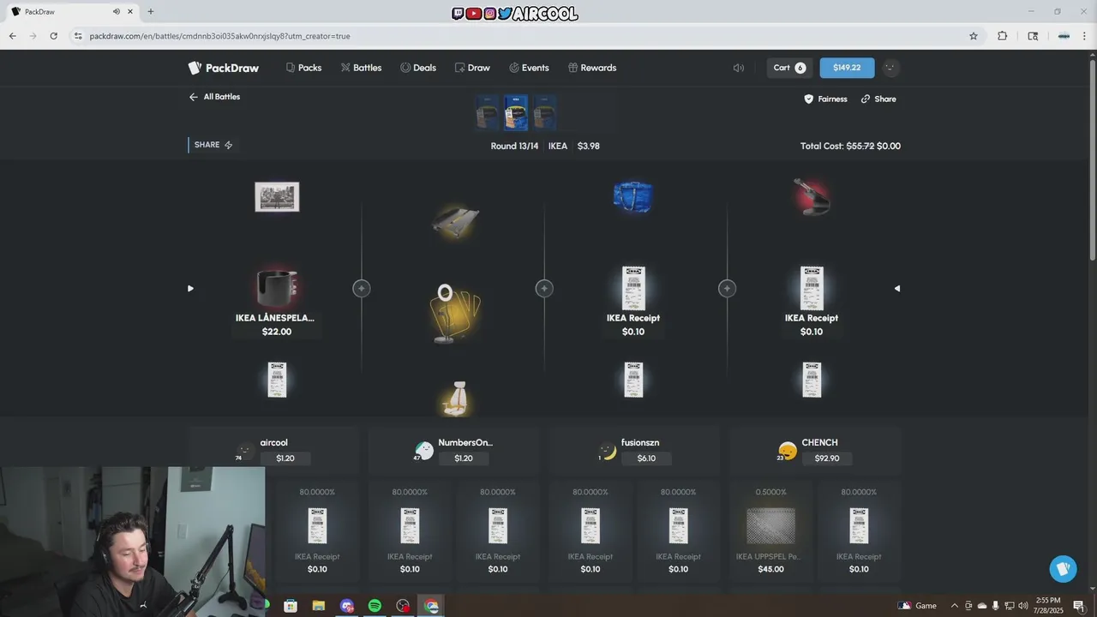Open a new browser tab
Screen dimensions: 1097x617
[x=151, y=11]
